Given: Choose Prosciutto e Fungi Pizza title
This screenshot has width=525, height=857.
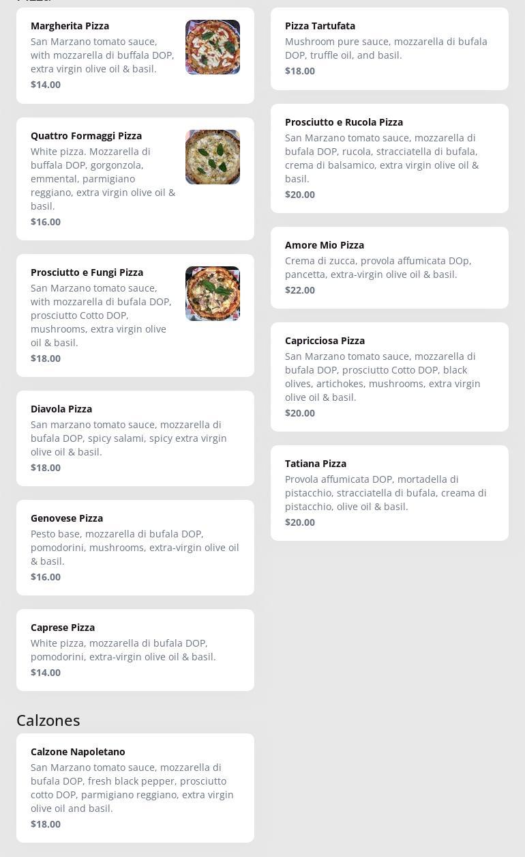Looking at the screenshot, I should pyautogui.click(x=87, y=272).
